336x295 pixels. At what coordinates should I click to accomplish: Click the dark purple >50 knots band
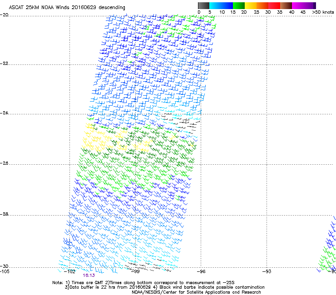click(x=314, y=5)
